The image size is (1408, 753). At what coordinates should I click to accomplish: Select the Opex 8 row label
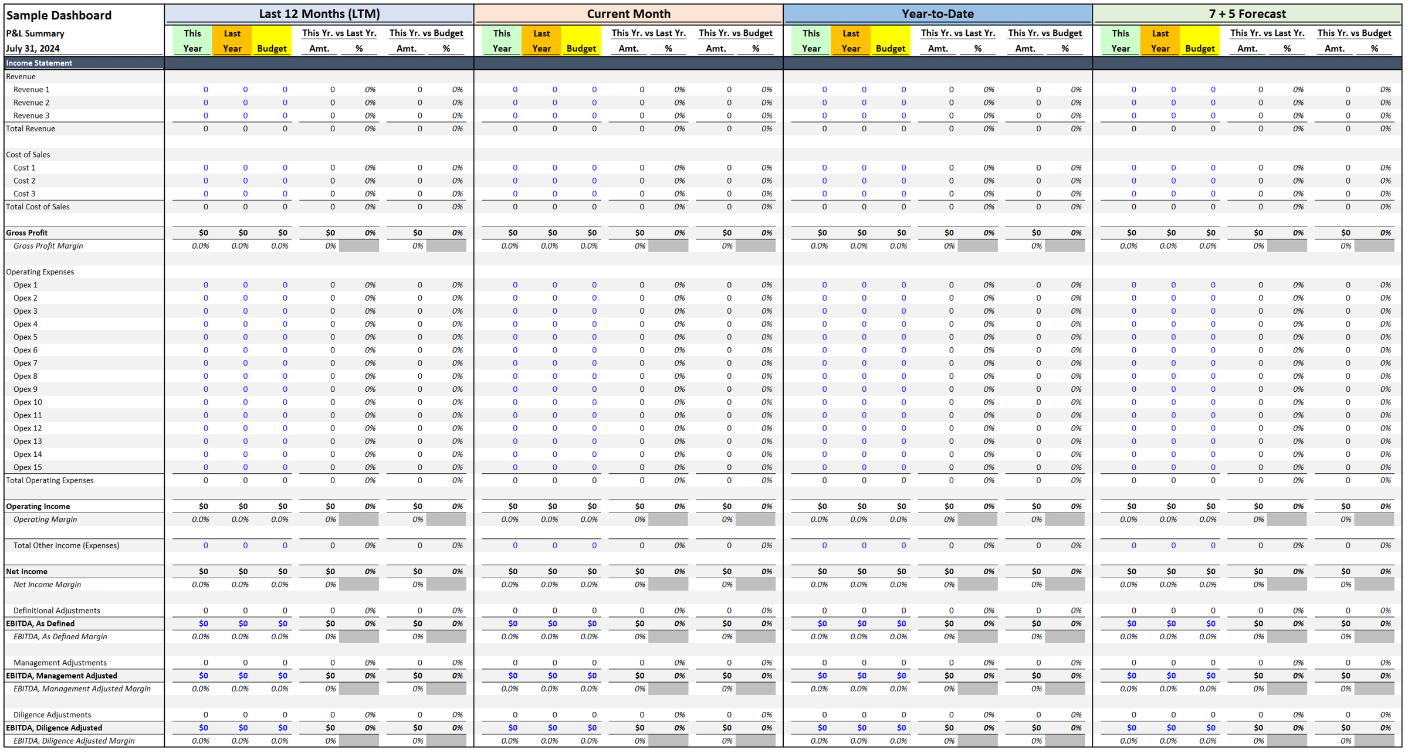click(x=25, y=376)
